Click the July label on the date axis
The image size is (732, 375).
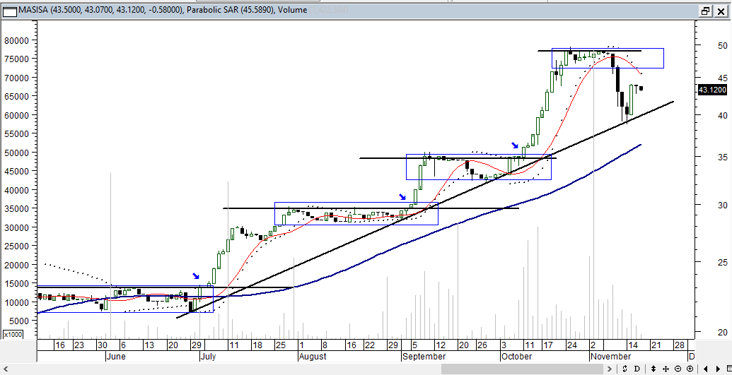[208, 357]
